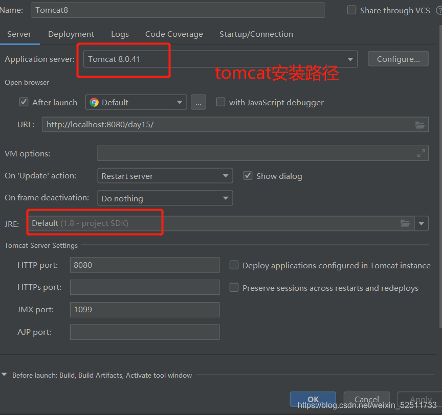Screen dimensions: 442x415
Task: Switch to the Server tab
Action: [x=19, y=34]
